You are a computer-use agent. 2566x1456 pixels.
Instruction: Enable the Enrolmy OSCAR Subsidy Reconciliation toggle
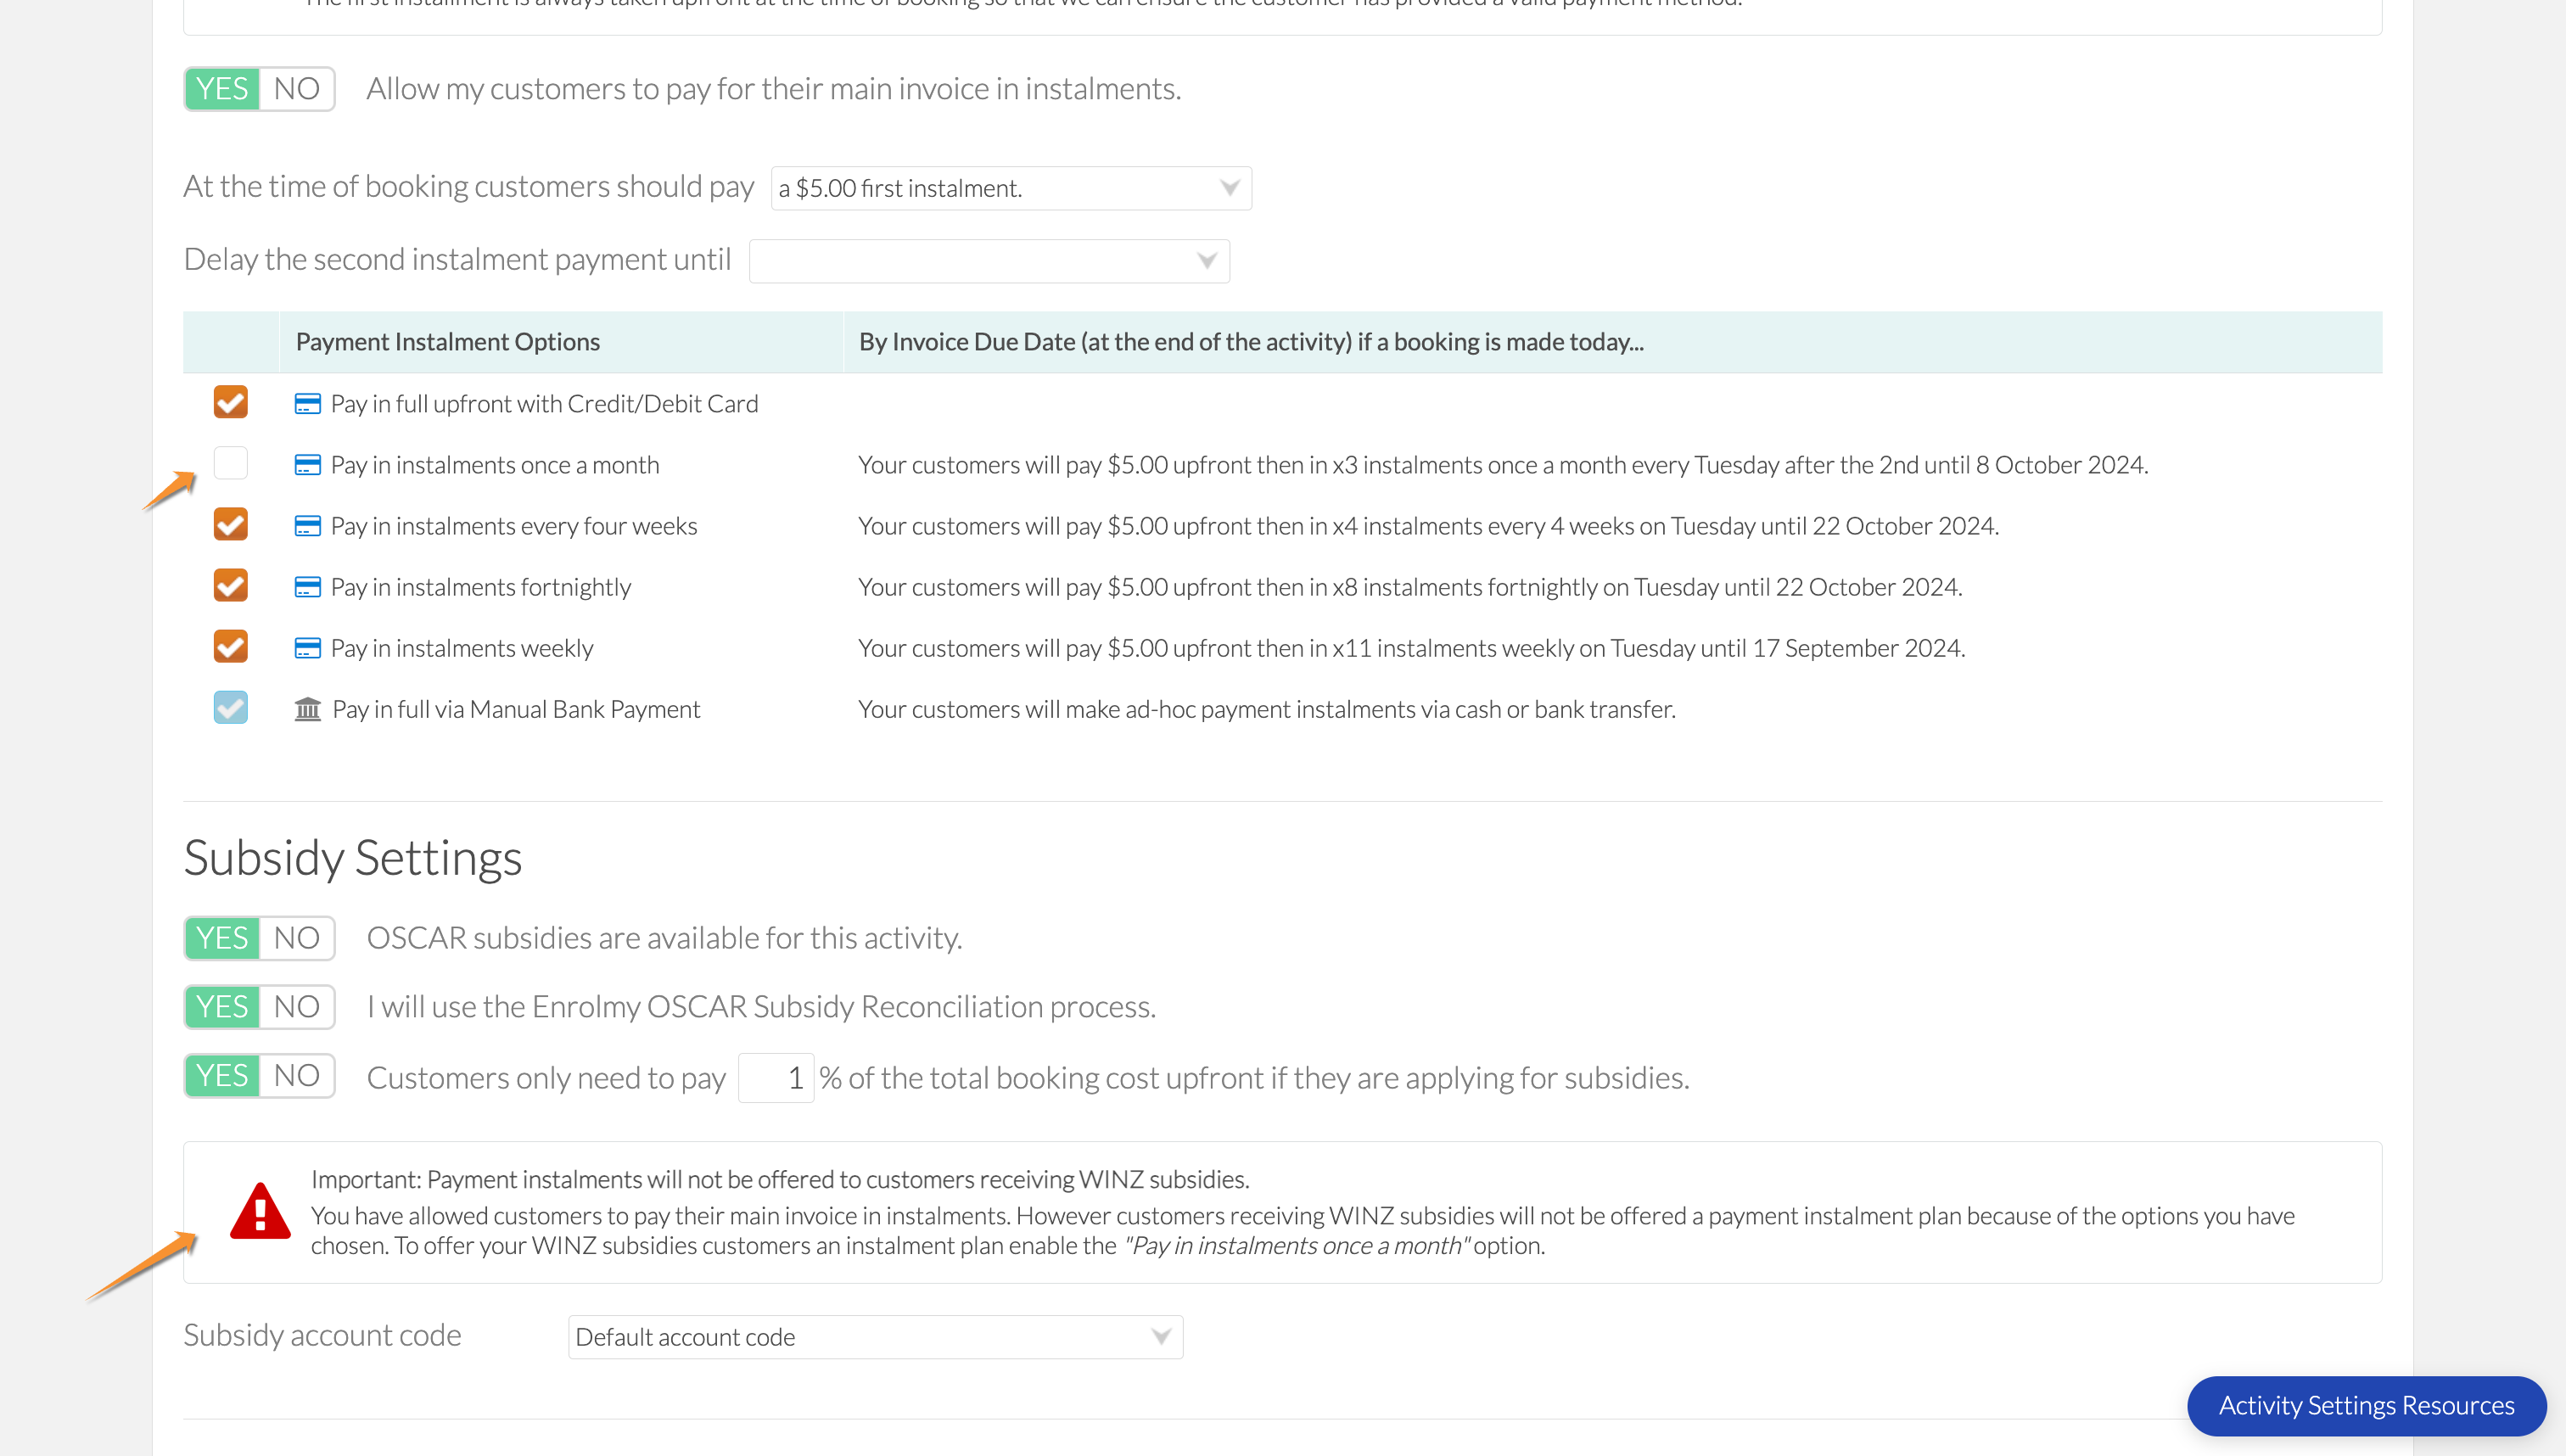point(222,1006)
